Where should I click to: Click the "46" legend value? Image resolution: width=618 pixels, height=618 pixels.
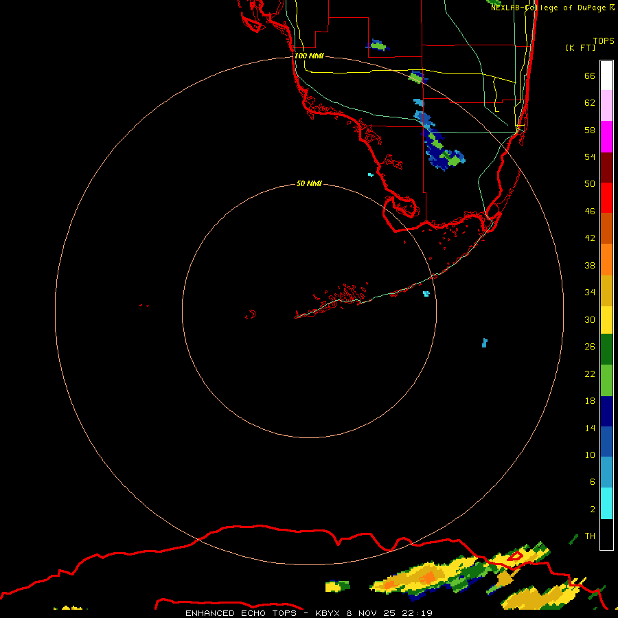pyautogui.click(x=590, y=211)
